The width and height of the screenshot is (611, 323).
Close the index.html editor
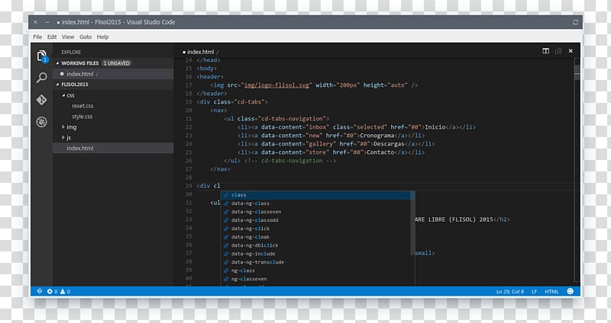(x=571, y=51)
